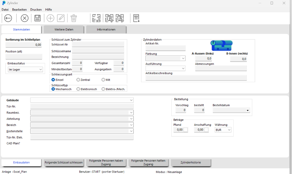This screenshot has width=292, height=174.
Task: Export data with the CSV icon
Action: pos(136,18)
